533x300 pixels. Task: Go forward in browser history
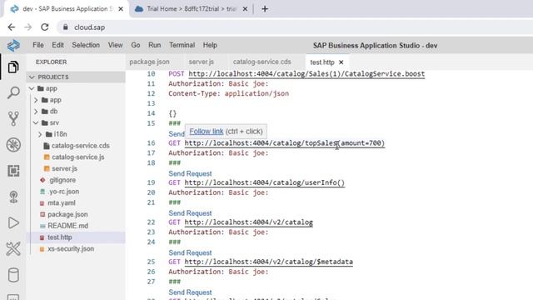[27, 27]
